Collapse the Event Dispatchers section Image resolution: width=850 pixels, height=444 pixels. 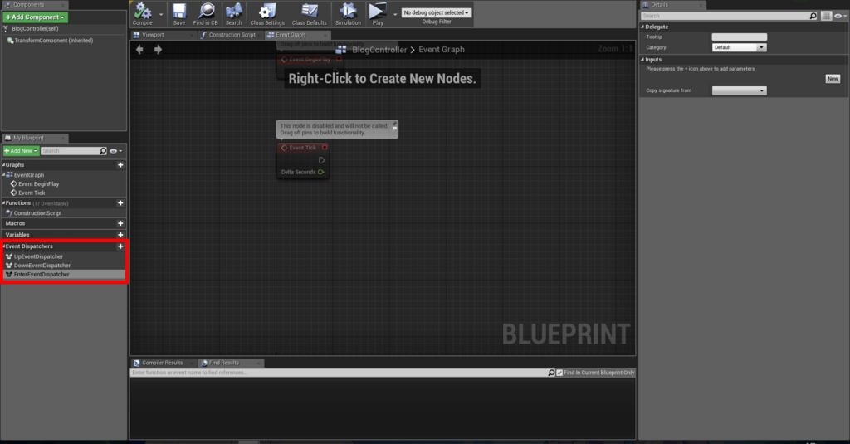[4, 246]
